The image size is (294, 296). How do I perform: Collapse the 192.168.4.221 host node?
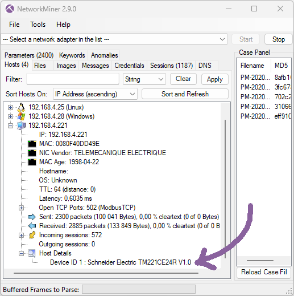pos(10,125)
